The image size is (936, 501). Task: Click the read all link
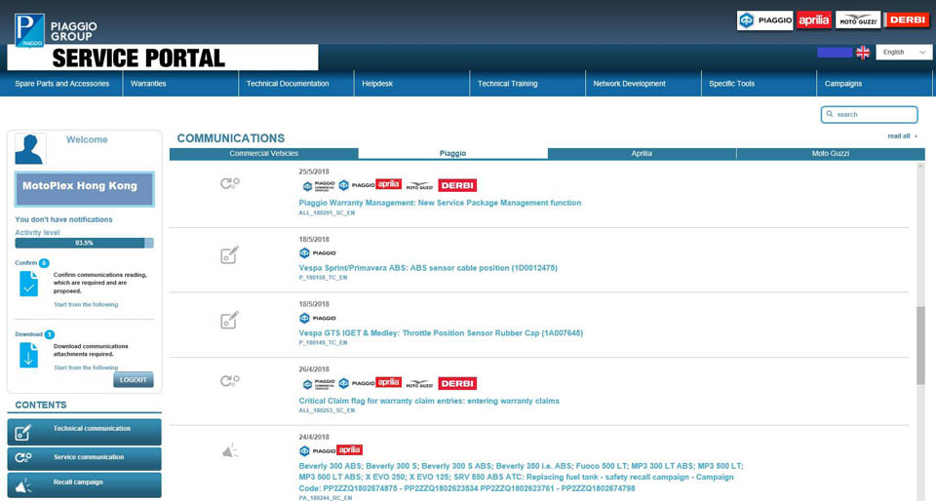click(x=902, y=136)
